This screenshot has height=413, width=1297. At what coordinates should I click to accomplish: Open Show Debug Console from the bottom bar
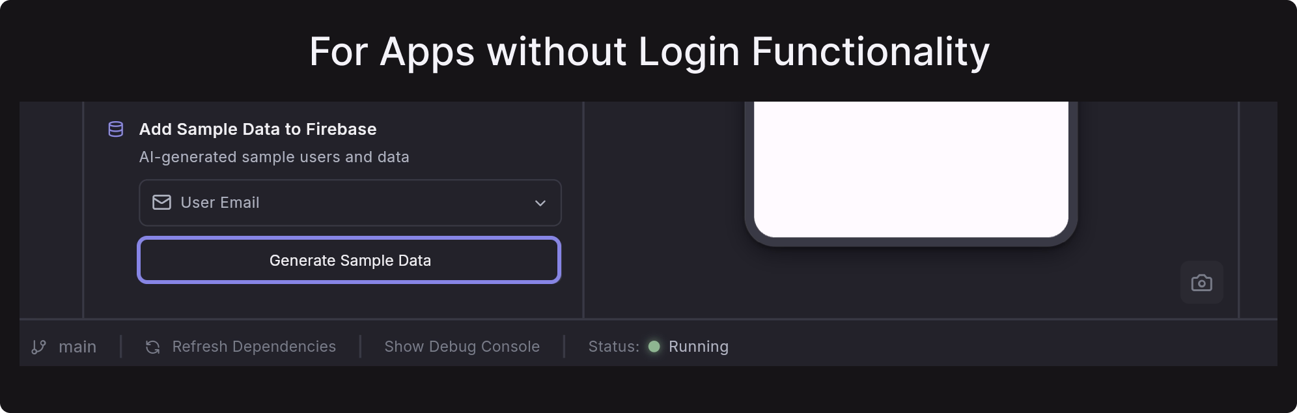(x=462, y=346)
